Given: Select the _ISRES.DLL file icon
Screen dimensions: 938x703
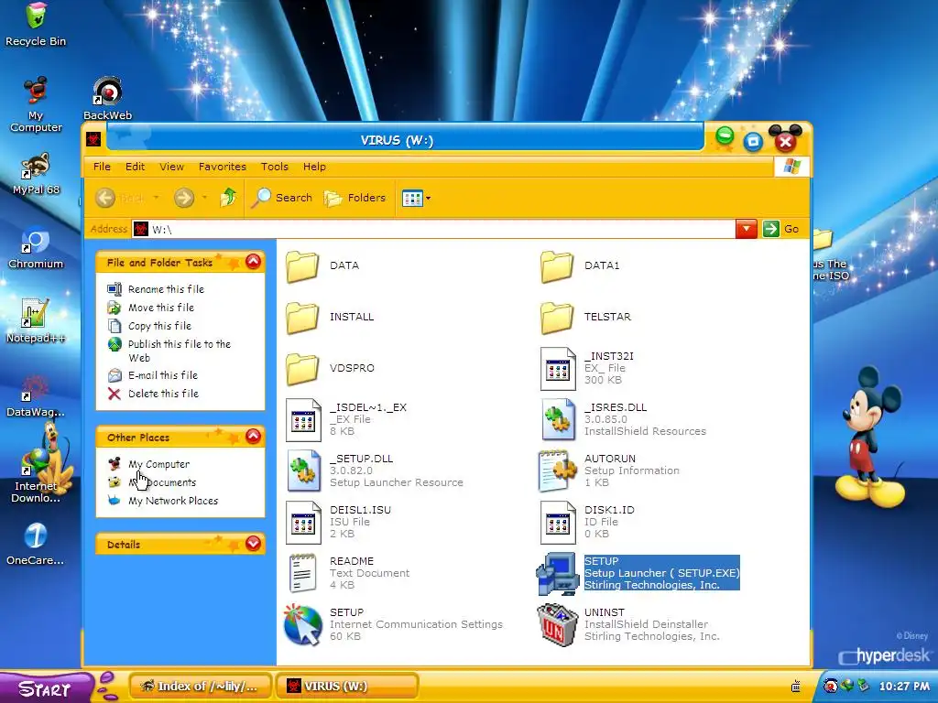Looking at the screenshot, I should click(x=558, y=420).
